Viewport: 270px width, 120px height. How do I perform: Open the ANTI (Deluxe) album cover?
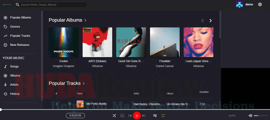tap(97, 42)
